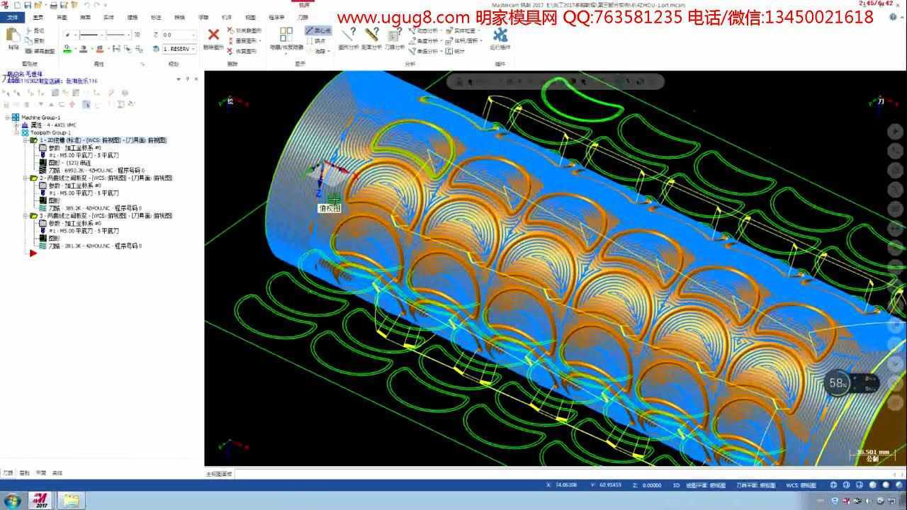
Task: Open the green wireframe color swatch
Action: 68,49
